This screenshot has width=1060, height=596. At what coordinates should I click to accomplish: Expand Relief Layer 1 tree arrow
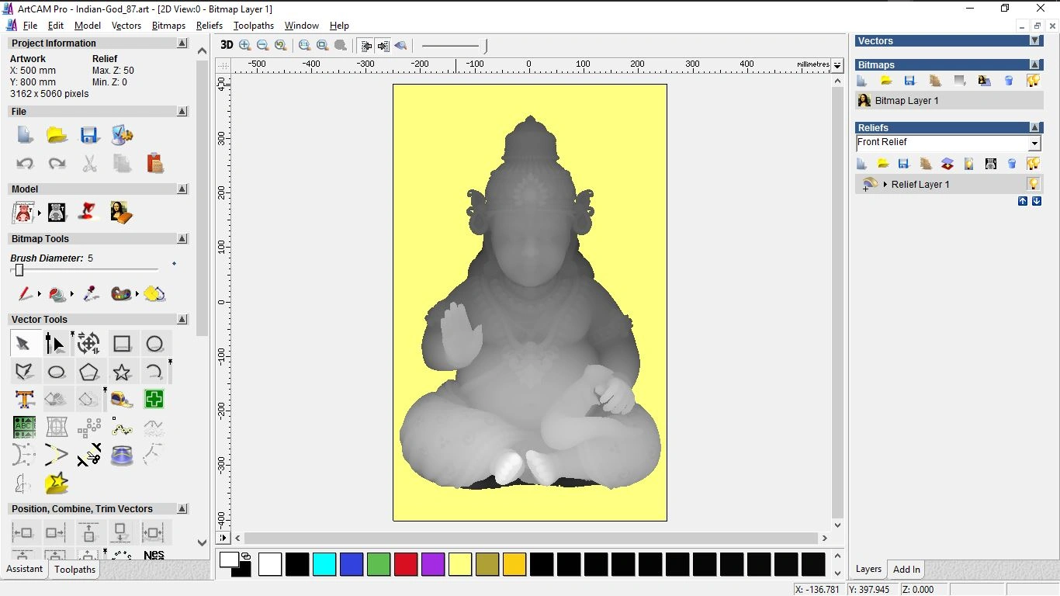click(x=885, y=184)
